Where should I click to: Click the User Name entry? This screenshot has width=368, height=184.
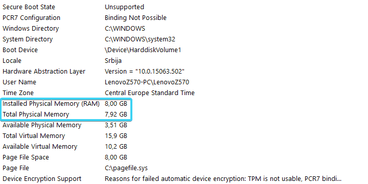coord(184,82)
